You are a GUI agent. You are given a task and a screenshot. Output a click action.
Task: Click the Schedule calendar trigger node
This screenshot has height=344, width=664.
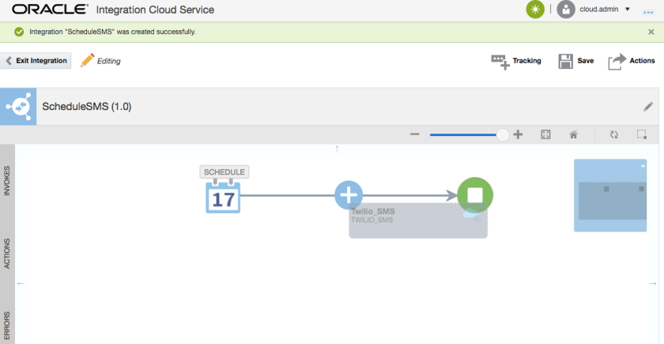[223, 196]
